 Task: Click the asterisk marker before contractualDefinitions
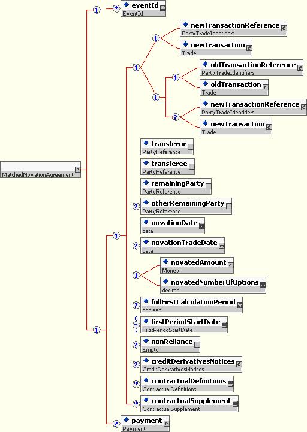(136, 384)
